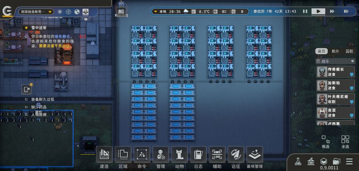Toggle the 战斗 combat checkbox
The height and width of the screenshot is (171, 359).
pos(318,61)
